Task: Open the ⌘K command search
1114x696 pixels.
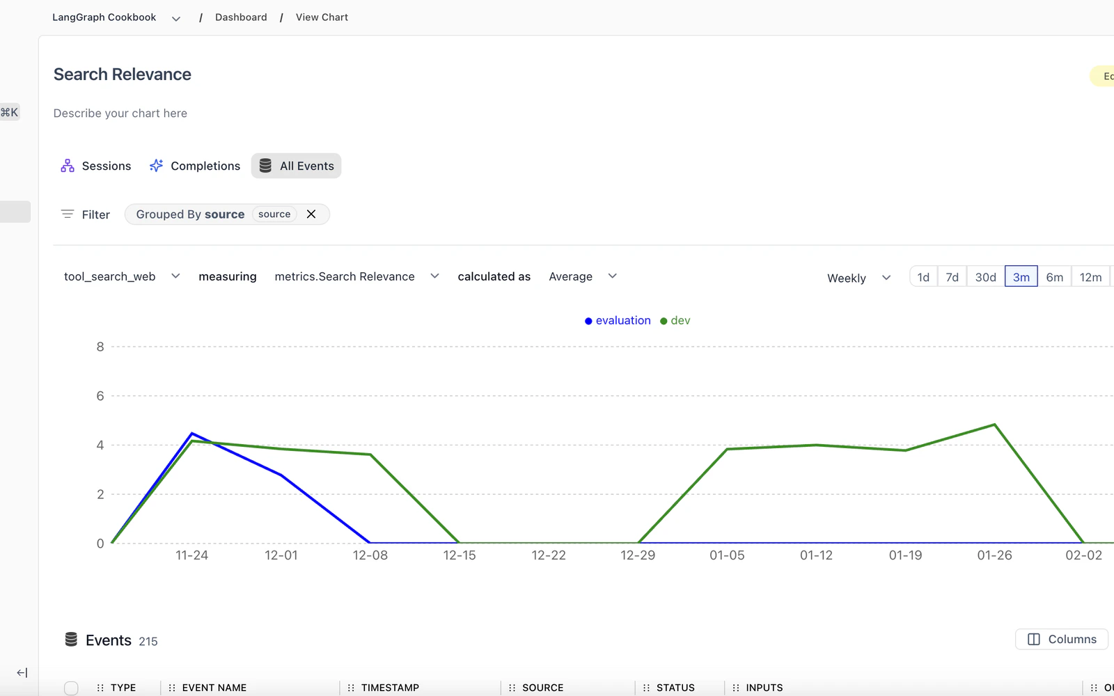Action: [x=10, y=112]
